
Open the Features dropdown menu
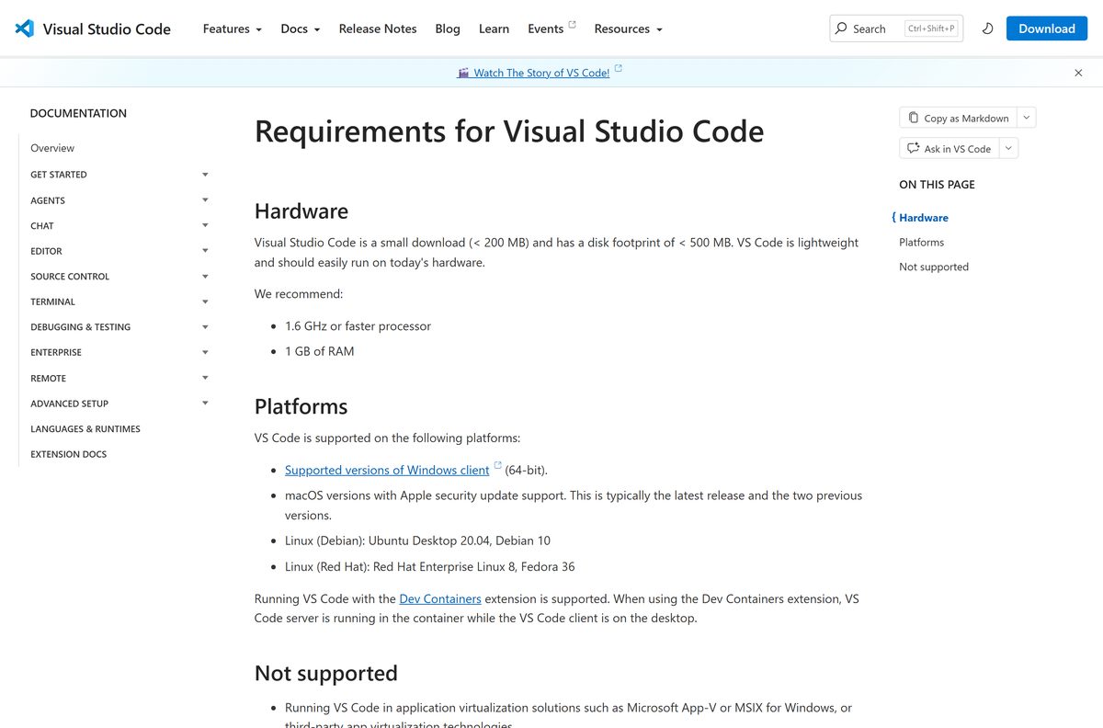[233, 28]
